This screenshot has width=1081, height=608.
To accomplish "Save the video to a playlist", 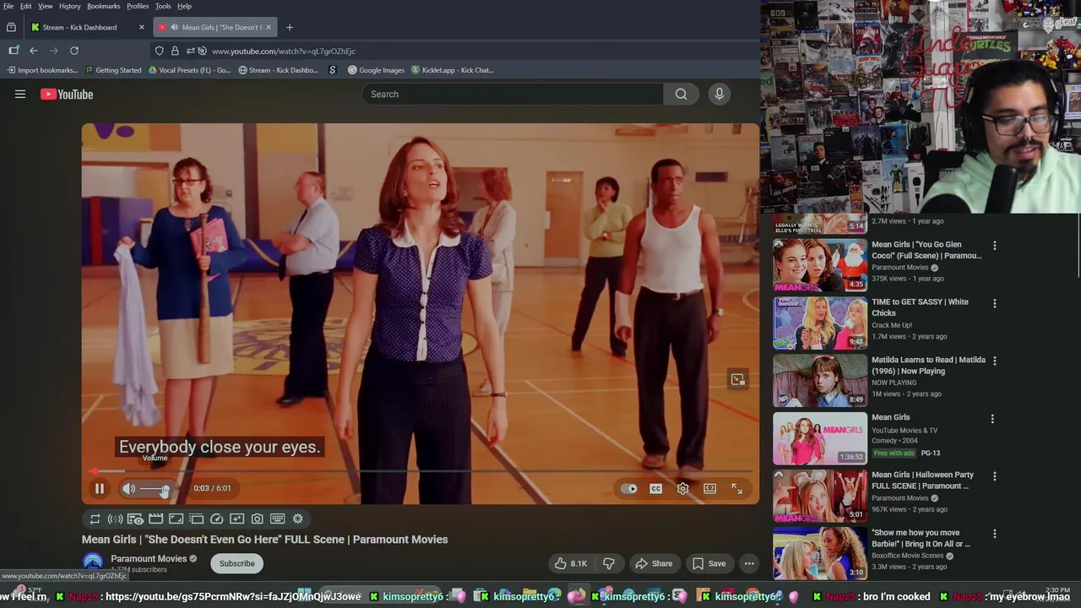I will 709,563.
